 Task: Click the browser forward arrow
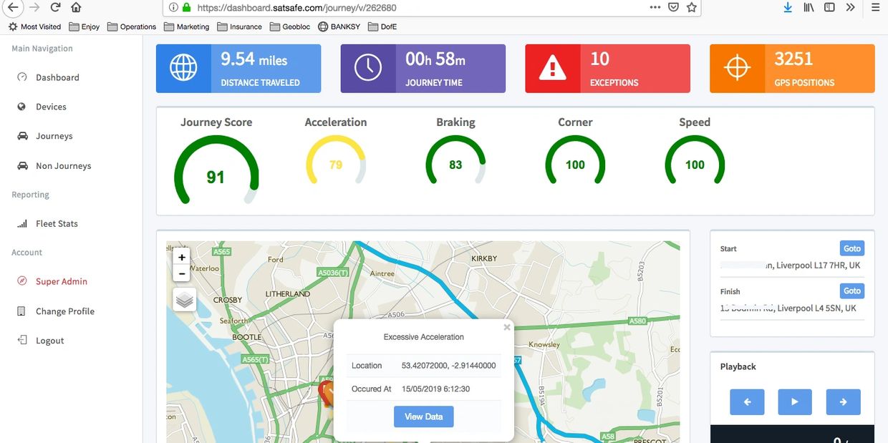click(x=34, y=8)
